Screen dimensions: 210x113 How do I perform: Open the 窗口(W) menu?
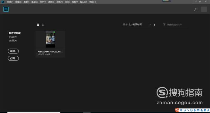83,2
